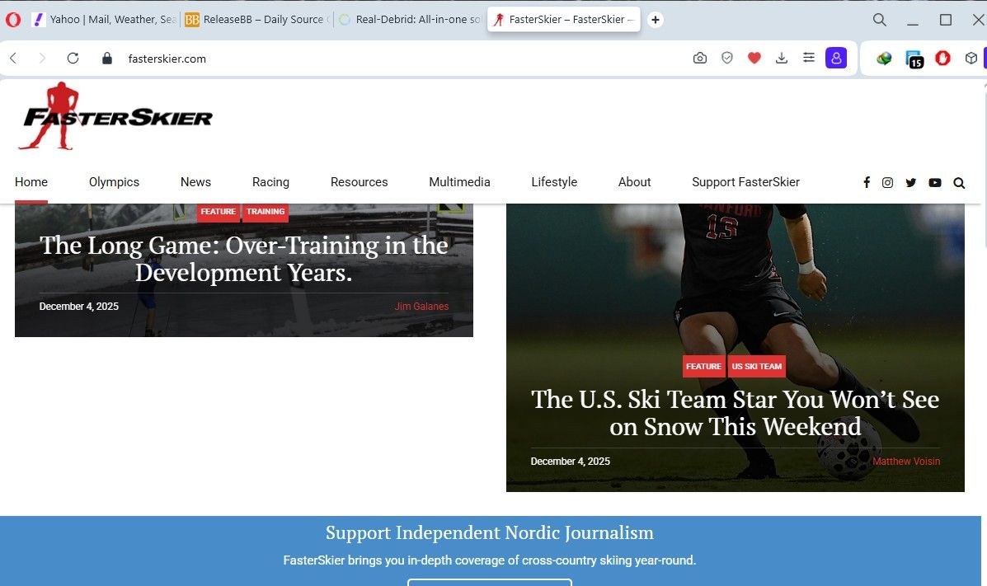Open the Instagram social icon
This screenshot has width=987, height=586.
[x=887, y=183]
